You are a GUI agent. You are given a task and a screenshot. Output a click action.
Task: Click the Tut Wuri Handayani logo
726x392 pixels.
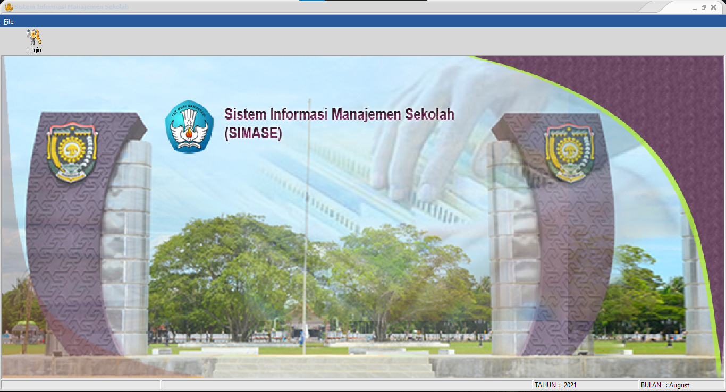189,126
